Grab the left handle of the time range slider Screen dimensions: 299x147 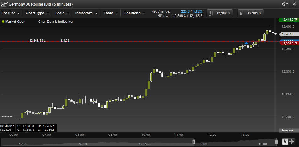[194, 142]
